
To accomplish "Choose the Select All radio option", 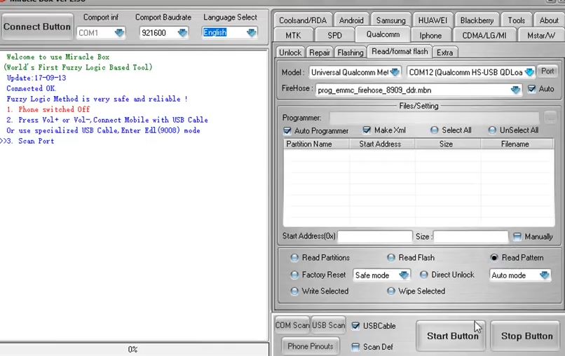I will pos(434,130).
